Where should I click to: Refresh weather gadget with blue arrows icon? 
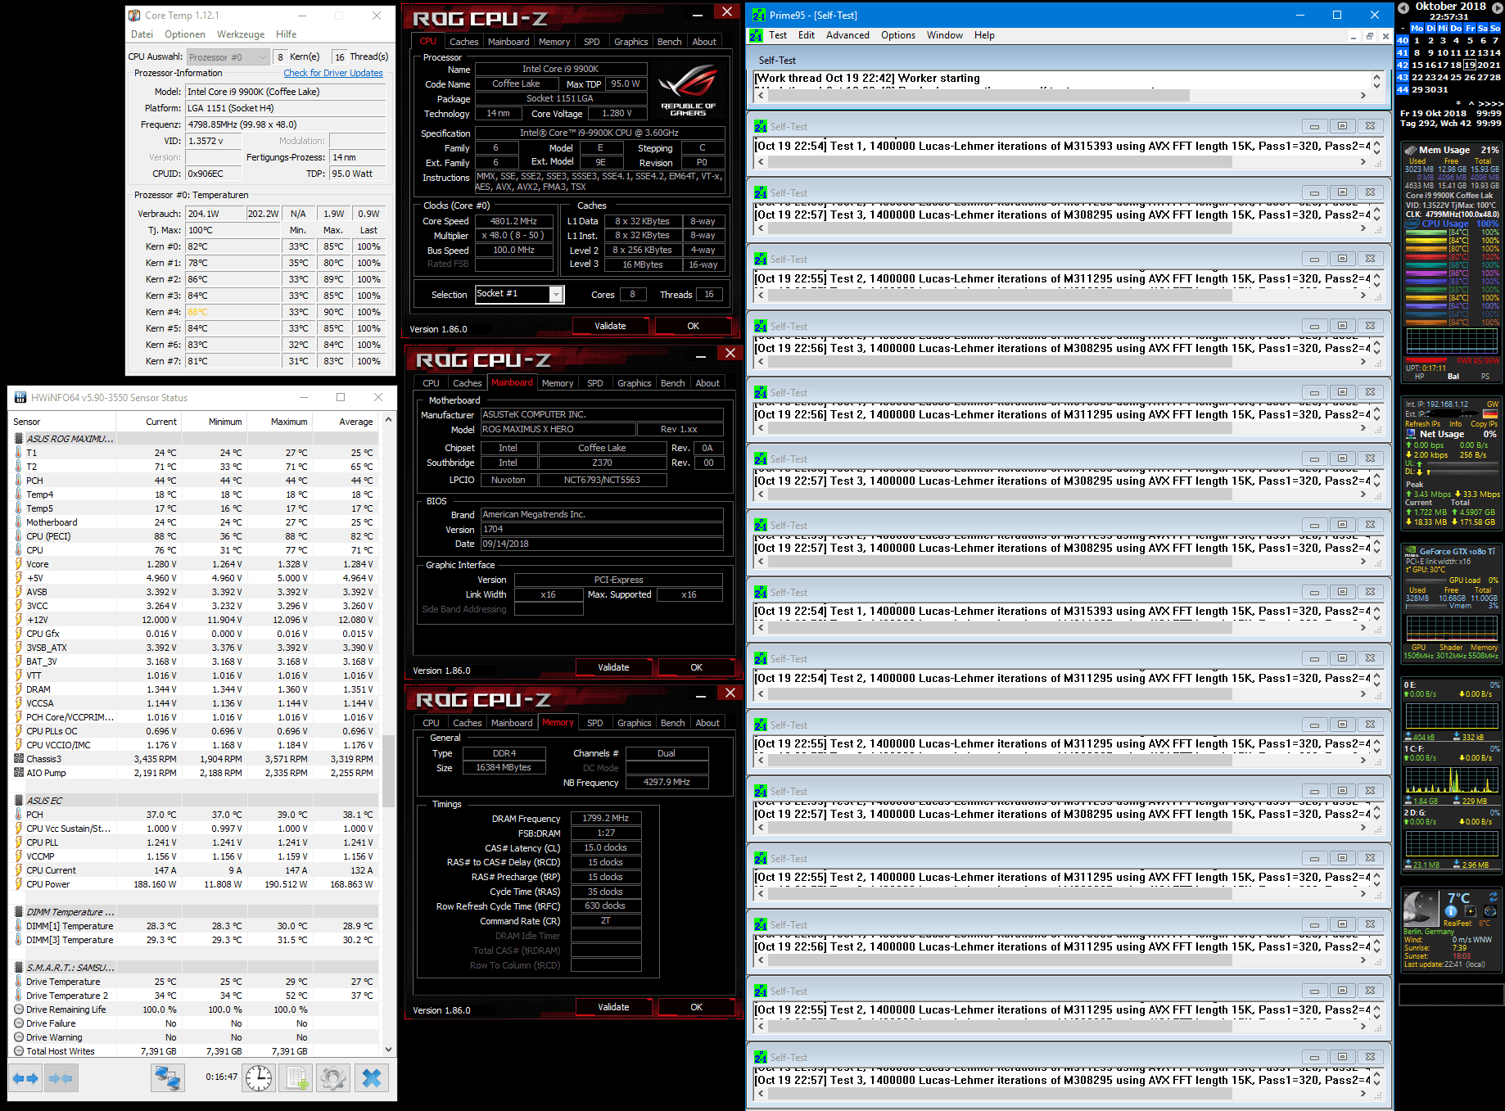tap(1493, 896)
